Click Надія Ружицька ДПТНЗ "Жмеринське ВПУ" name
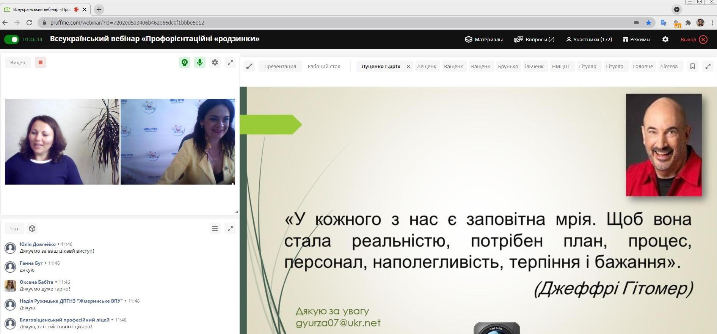 (x=71, y=301)
